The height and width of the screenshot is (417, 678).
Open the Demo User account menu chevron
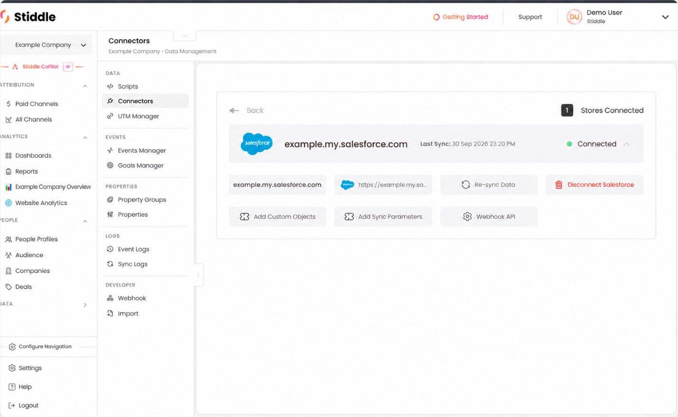[665, 17]
